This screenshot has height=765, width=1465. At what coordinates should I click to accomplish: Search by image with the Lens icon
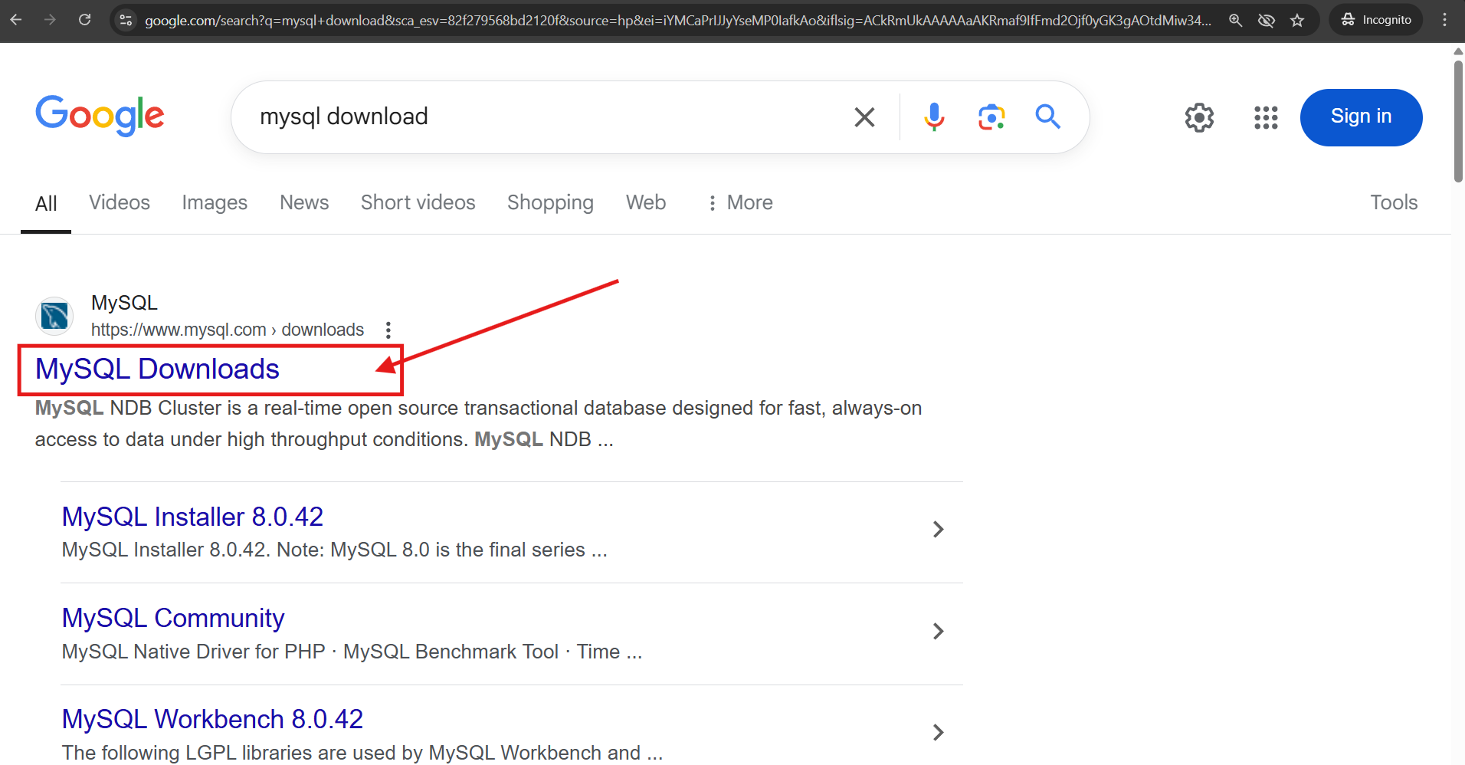[x=991, y=117]
